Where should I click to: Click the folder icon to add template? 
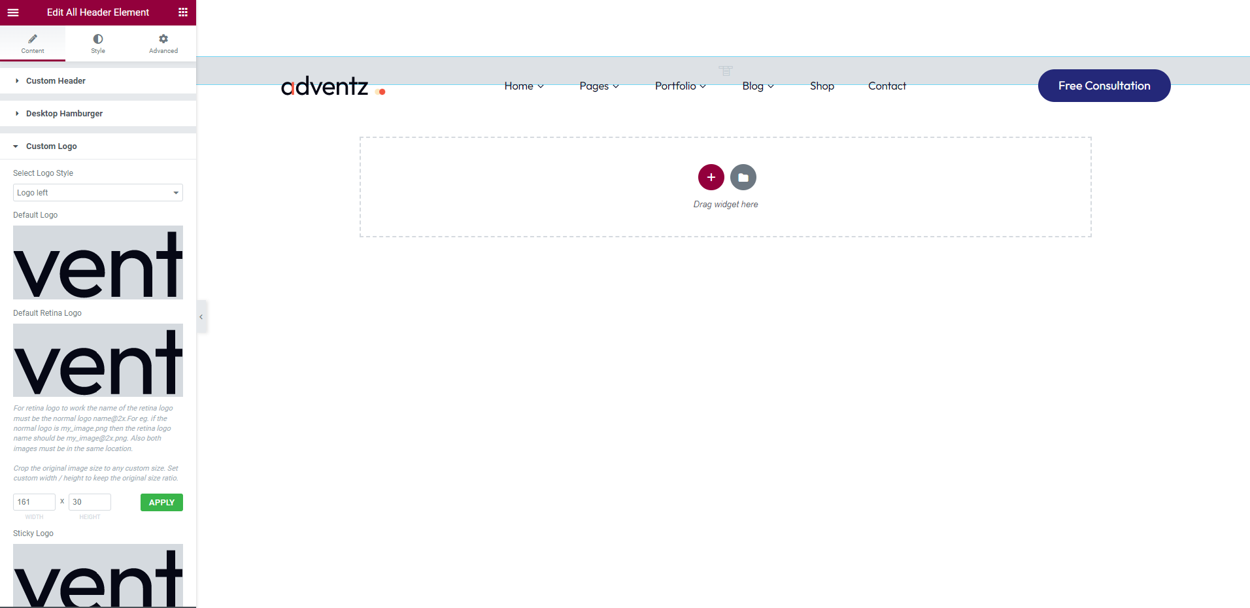743,177
